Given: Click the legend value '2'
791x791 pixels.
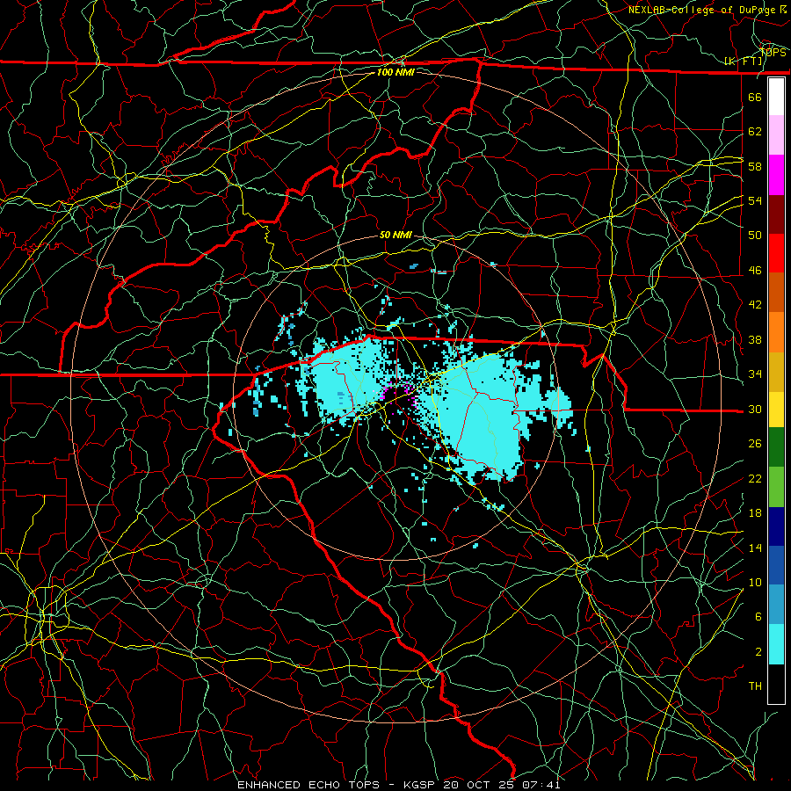Looking at the screenshot, I should click(x=758, y=651).
